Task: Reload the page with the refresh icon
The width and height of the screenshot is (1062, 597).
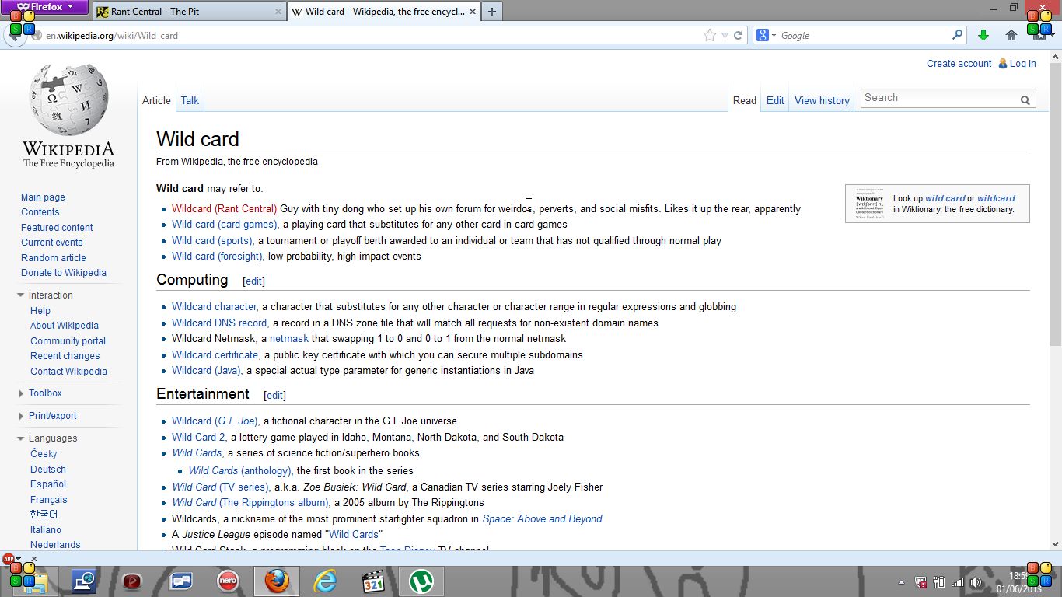Action: pyautogui.click(x=738, y=35)
